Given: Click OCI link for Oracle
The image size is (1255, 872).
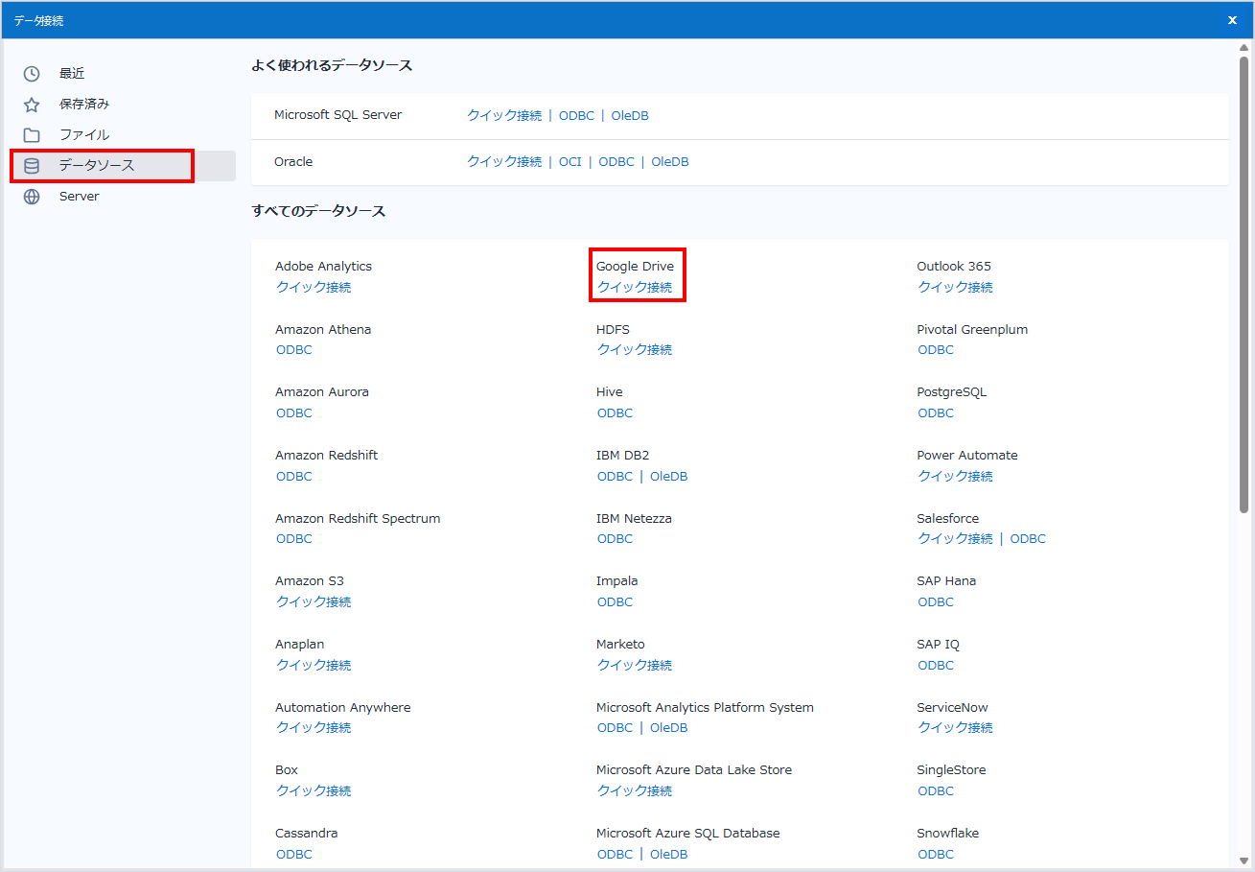Looking at the screenshot, I should [570, 162].
